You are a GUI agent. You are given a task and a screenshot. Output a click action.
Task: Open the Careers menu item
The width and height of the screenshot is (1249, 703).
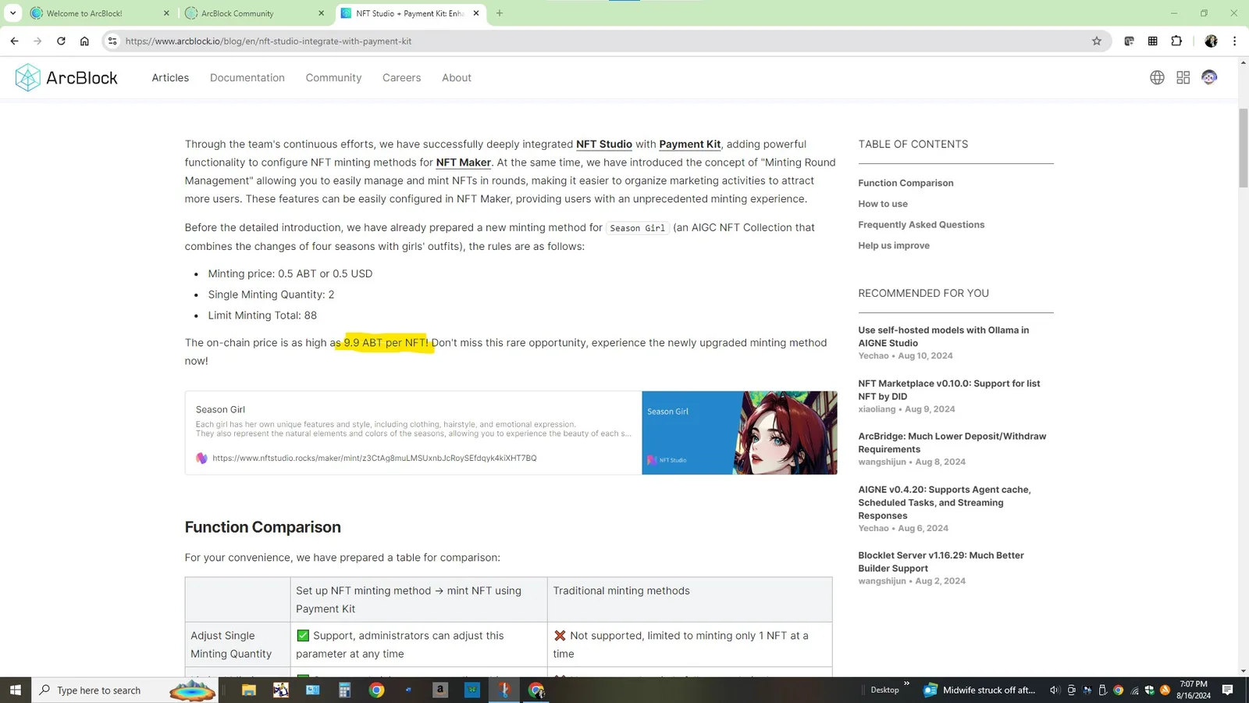(401, 78)
